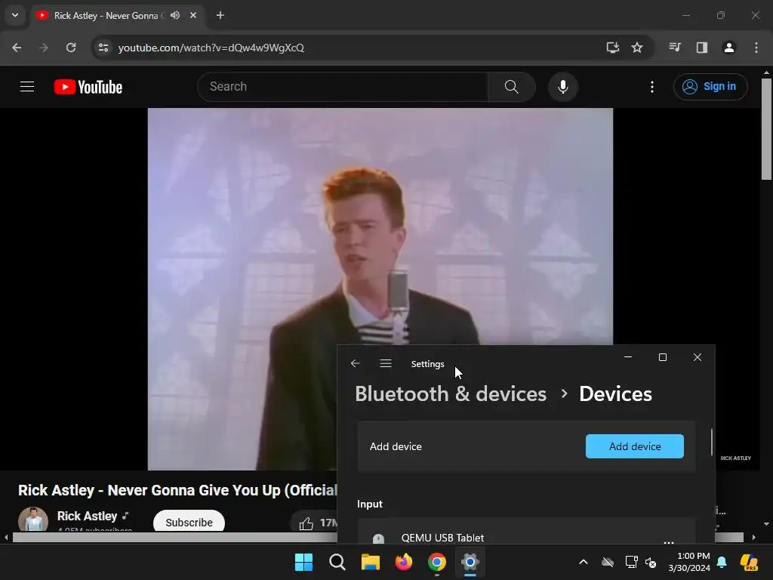The width and height of the screenshot is (773, 580).
Task: Start YouTube voice search with microphone
Action: pyautogui.click(x=563, y=87)
